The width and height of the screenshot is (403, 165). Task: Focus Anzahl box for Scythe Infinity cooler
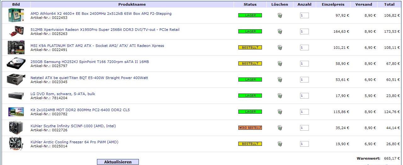[x=304, y=128]
